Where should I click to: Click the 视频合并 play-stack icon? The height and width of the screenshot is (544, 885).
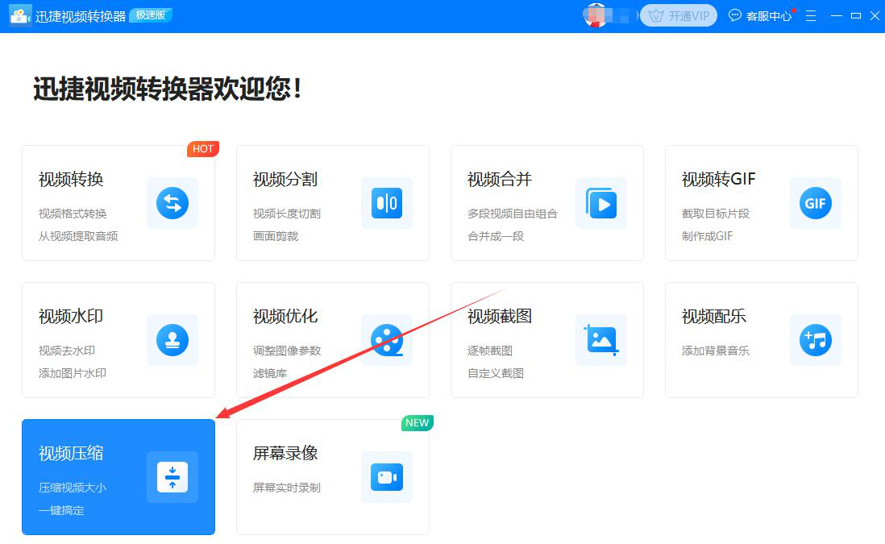pos(601,203)
